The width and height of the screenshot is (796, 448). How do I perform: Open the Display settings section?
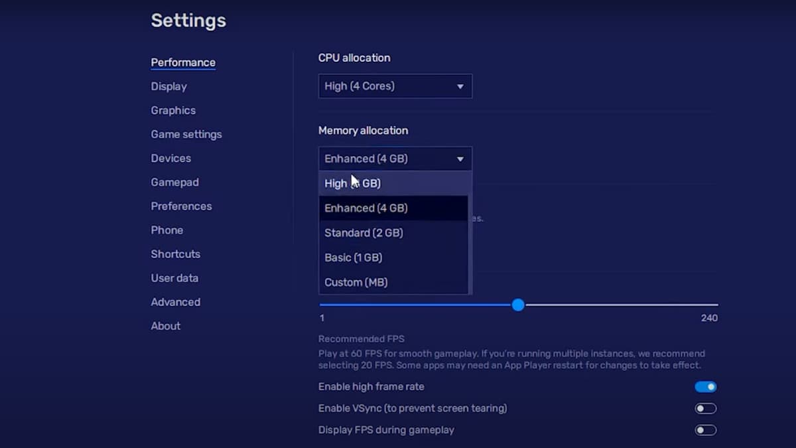tap(168, 86)
